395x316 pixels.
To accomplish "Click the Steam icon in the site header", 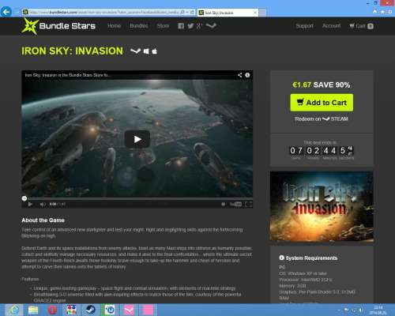I will (x=211, y=25).
